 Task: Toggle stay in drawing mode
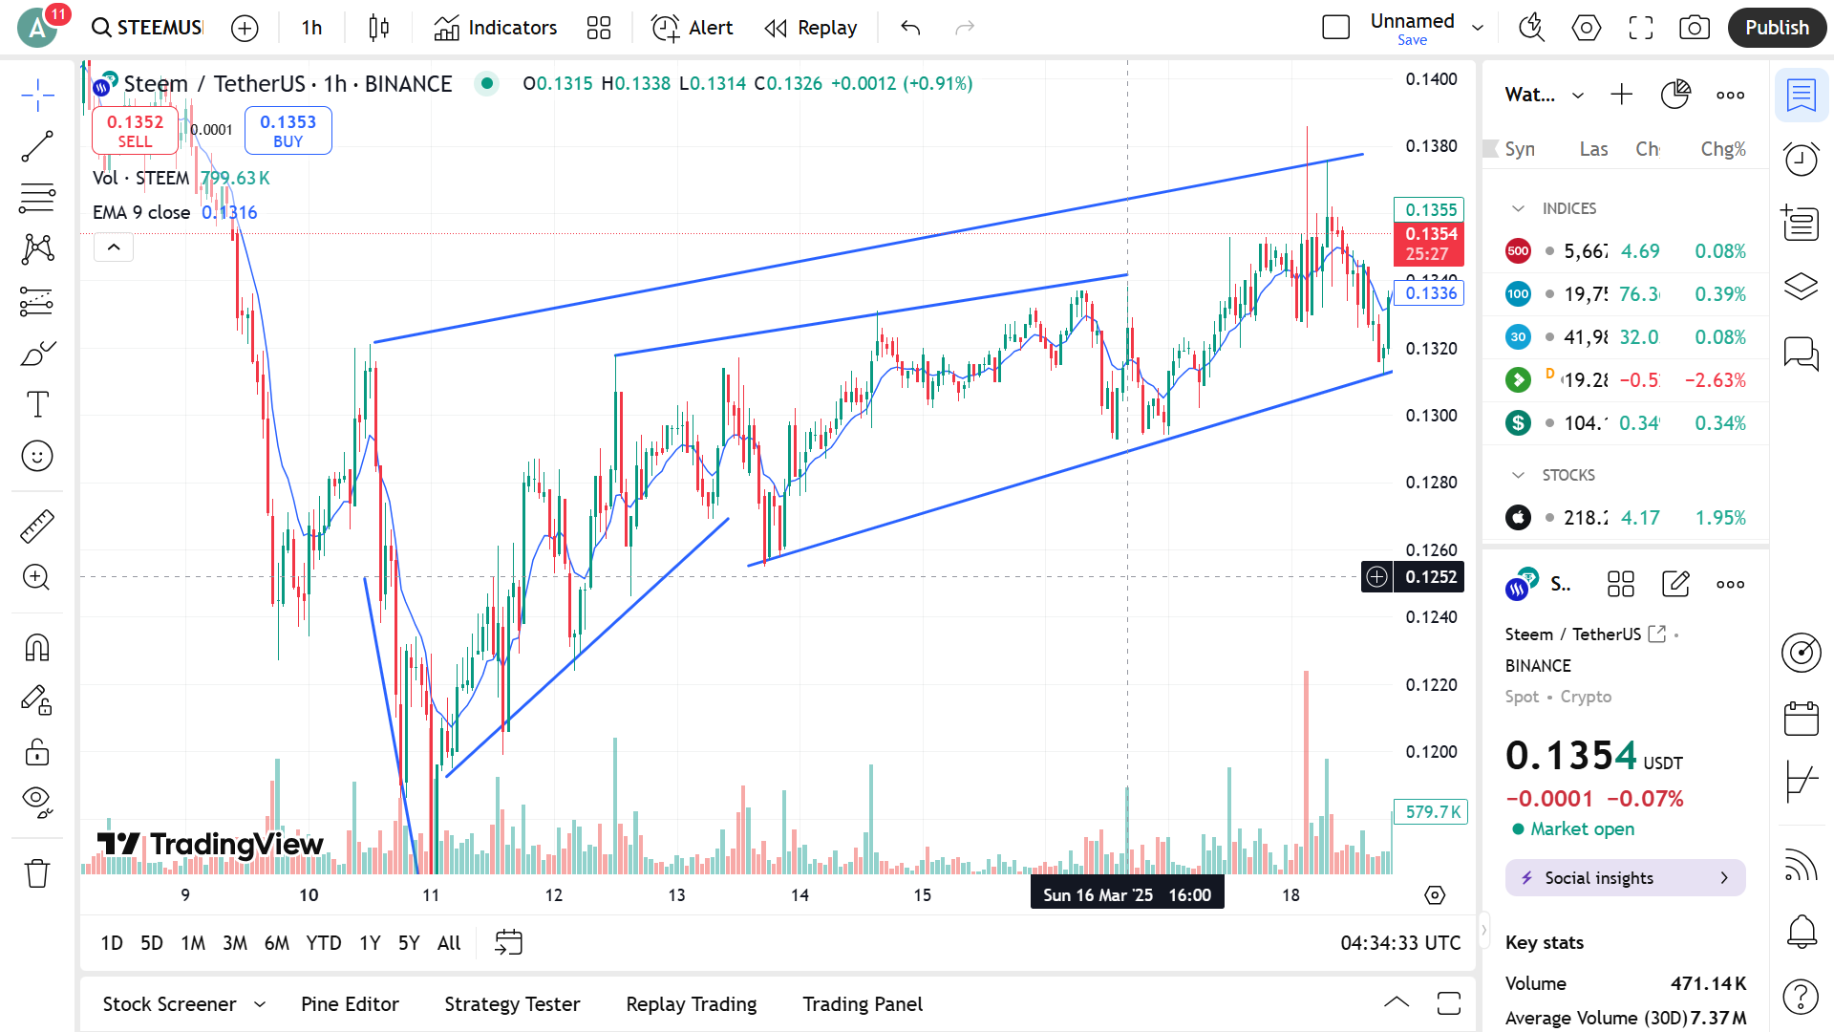click(37, 700)
